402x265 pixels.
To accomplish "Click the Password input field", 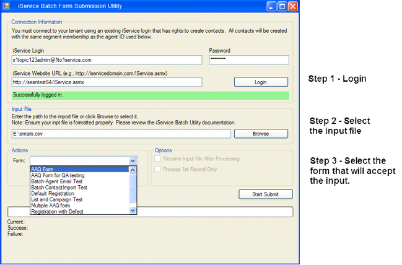I will pos(249,60).
